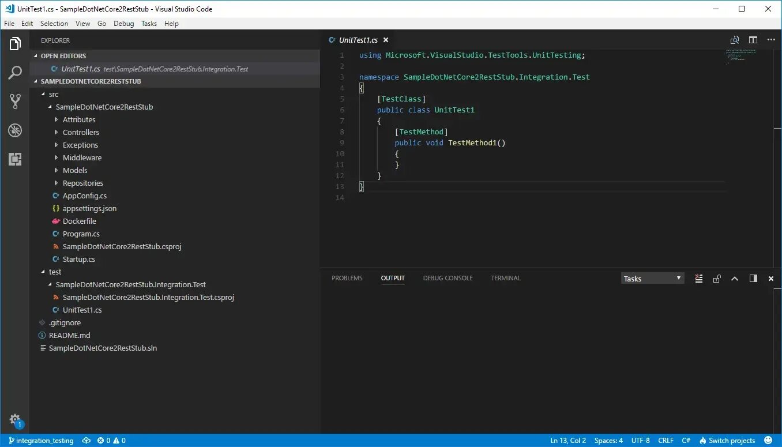The width and height of the screenshot is (782, 447).
Task: Open the Explorer view in activity bar
Action: click(15, 44)
